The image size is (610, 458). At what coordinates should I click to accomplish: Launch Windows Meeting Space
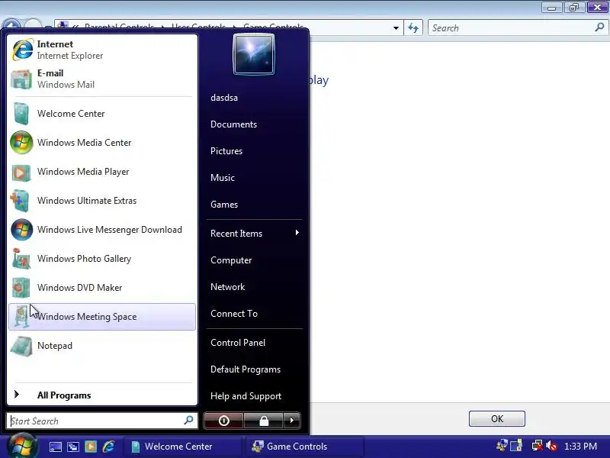102,317
